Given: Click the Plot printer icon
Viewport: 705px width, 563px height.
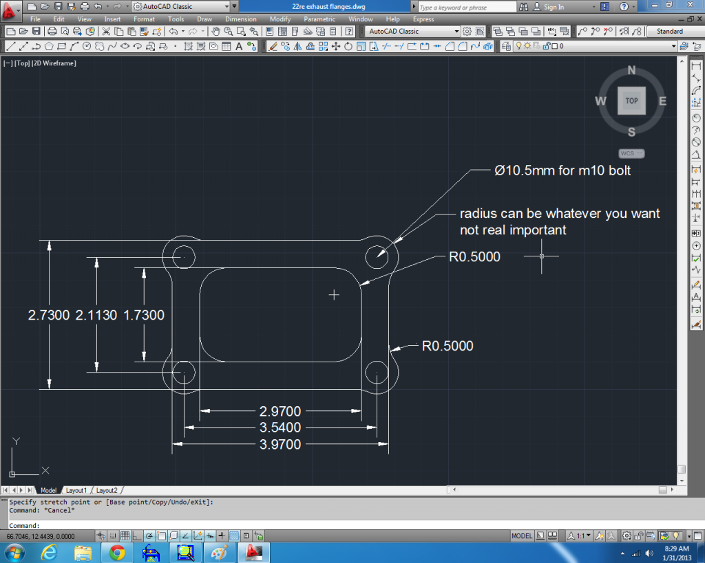Looking at the screenshot, I should pos(52,32).
